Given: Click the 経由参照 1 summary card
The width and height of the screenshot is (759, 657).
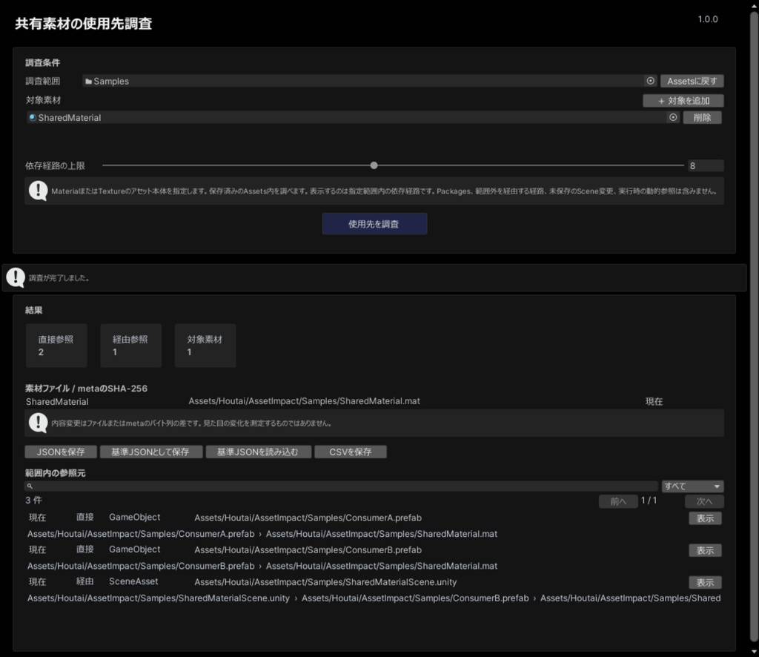Looking at the screenshot, I should [130, 346].
